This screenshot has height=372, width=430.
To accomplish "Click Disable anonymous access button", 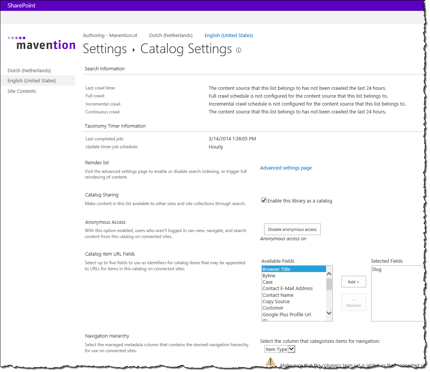I will point(292,229).
